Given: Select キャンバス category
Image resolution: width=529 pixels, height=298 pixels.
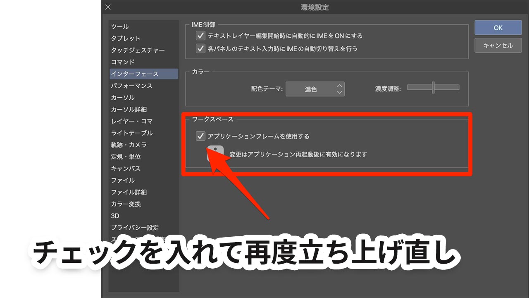Looking at the screenshot, I should pos(143,168).
